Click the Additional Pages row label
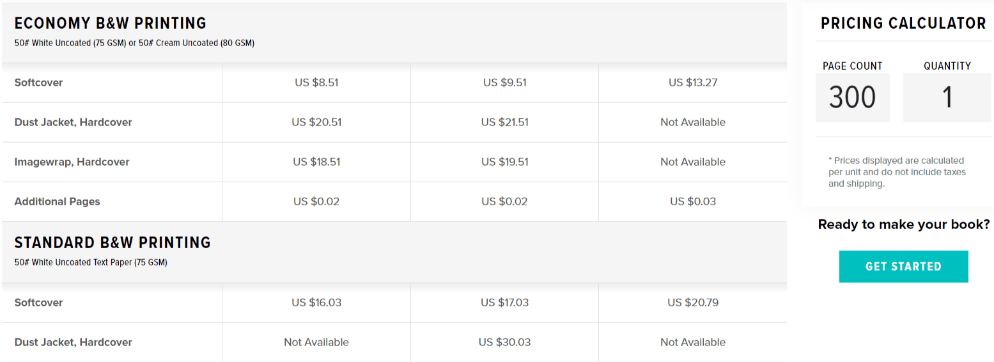Viewport: 994px width, 362px height. [57, 201]
